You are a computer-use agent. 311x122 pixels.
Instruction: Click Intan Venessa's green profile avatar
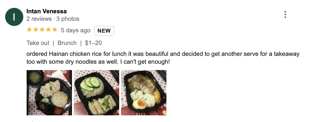(14, 17)
